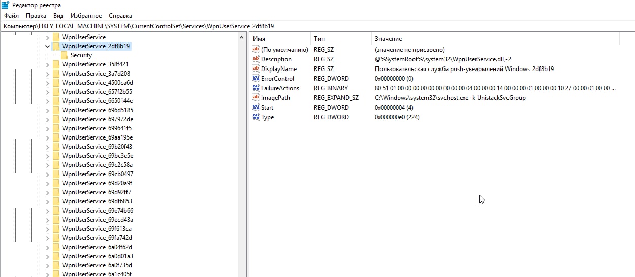Image resolution: width=635 pixels, height=277 pixels.
Task: Expand the WpnUserService_6650144e key
Action: pos(47,101)
